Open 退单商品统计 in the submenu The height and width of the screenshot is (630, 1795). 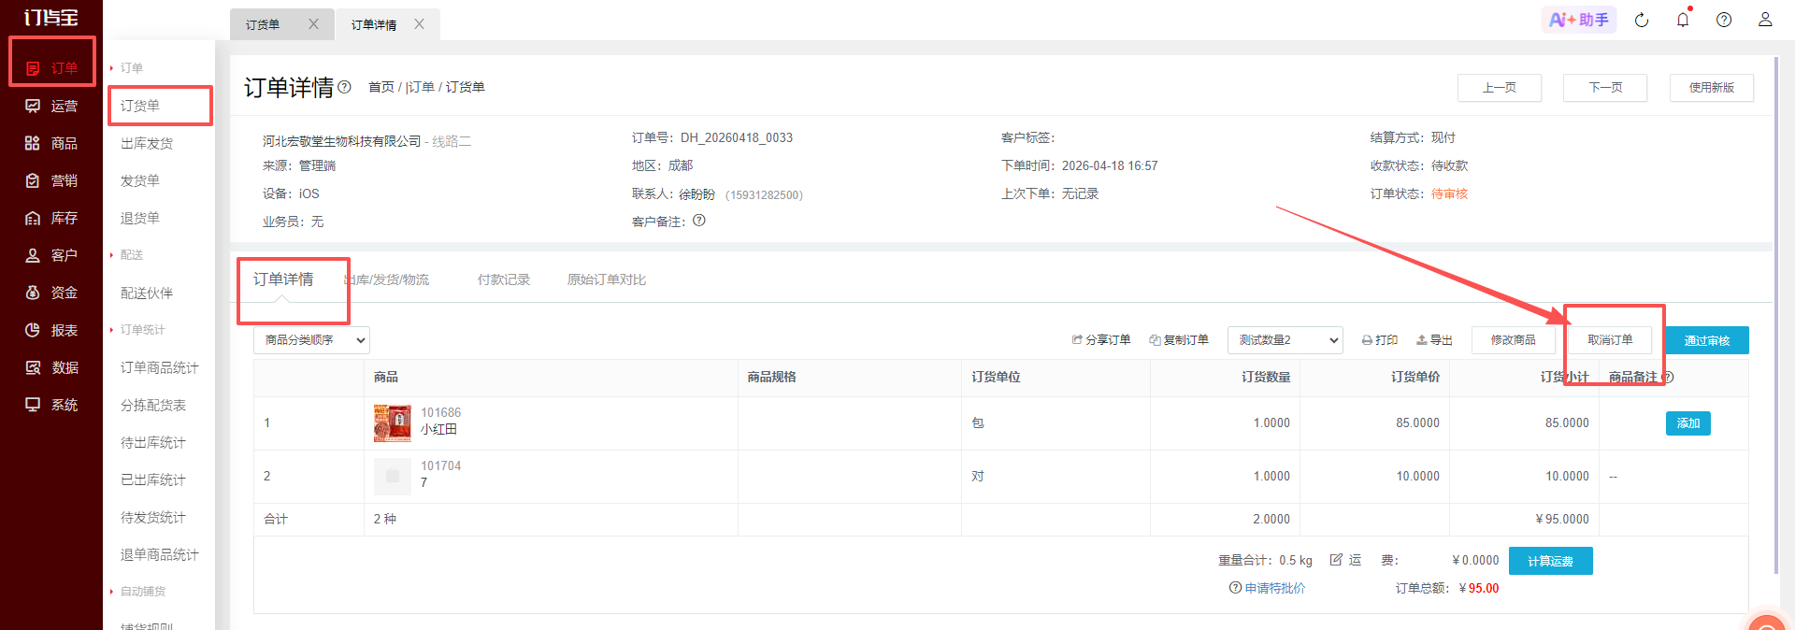coord(160,554)
